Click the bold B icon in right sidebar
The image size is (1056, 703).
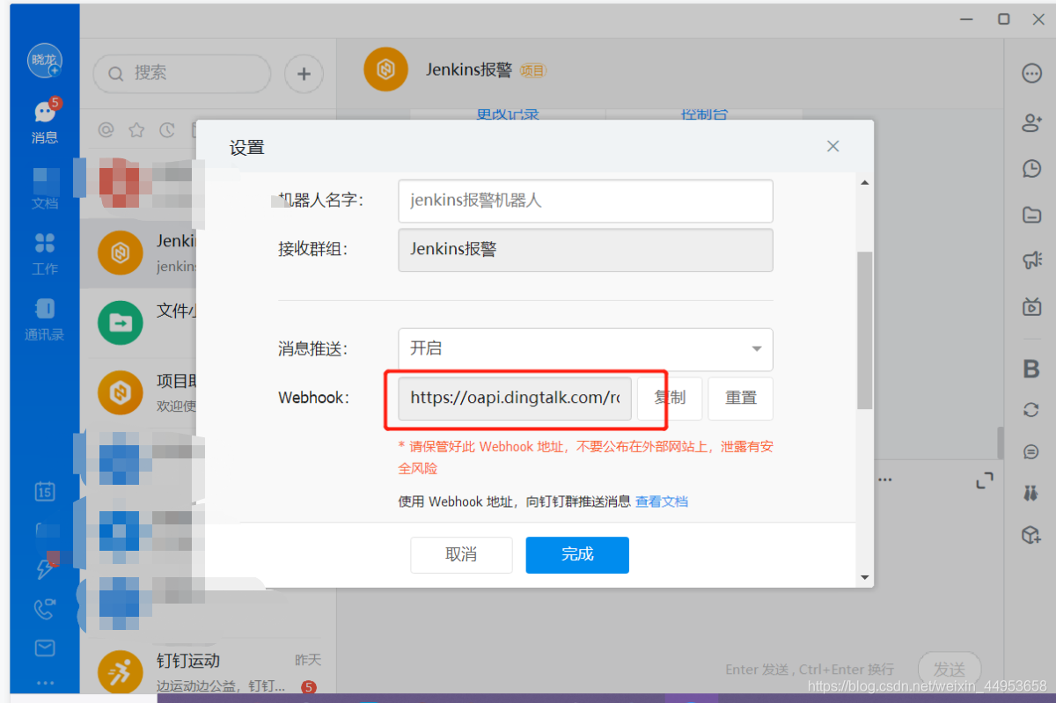1032,370
